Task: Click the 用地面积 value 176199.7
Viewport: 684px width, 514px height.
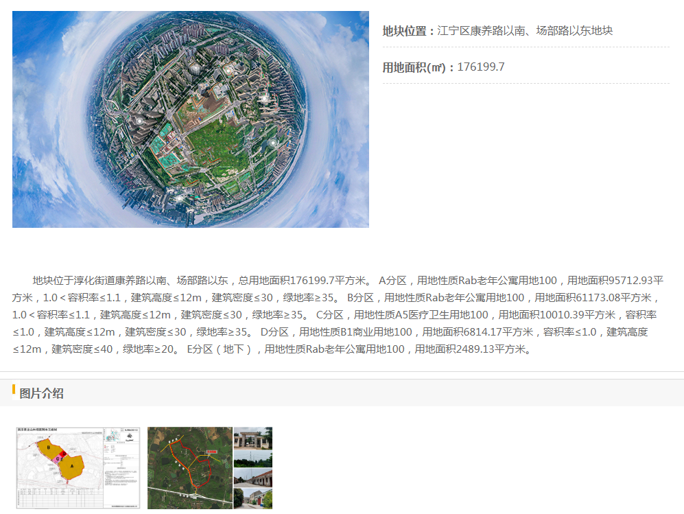Action: [x=481, y=67]
